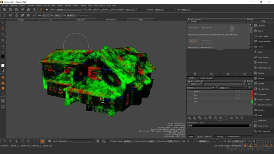Click the Shelf tab at bottom of panel
Image resolution: width=274 pixels, height=154 pixels.
click(x=191, y=136)
